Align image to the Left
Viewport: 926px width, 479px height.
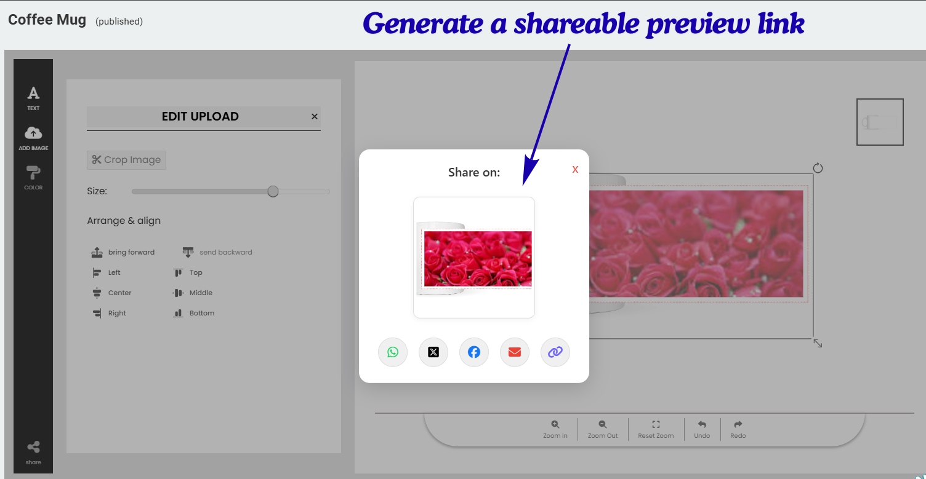[x=106, y=272]
